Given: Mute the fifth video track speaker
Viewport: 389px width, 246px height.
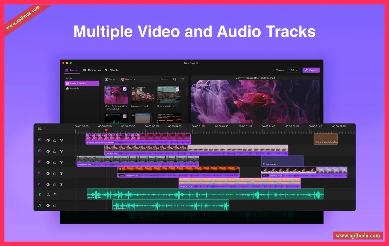Looking at the screenshot, I should 48,184.
